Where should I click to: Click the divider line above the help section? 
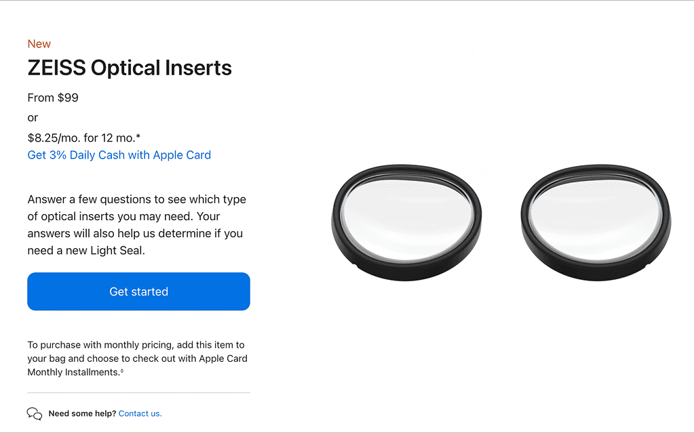click(138, 392)
